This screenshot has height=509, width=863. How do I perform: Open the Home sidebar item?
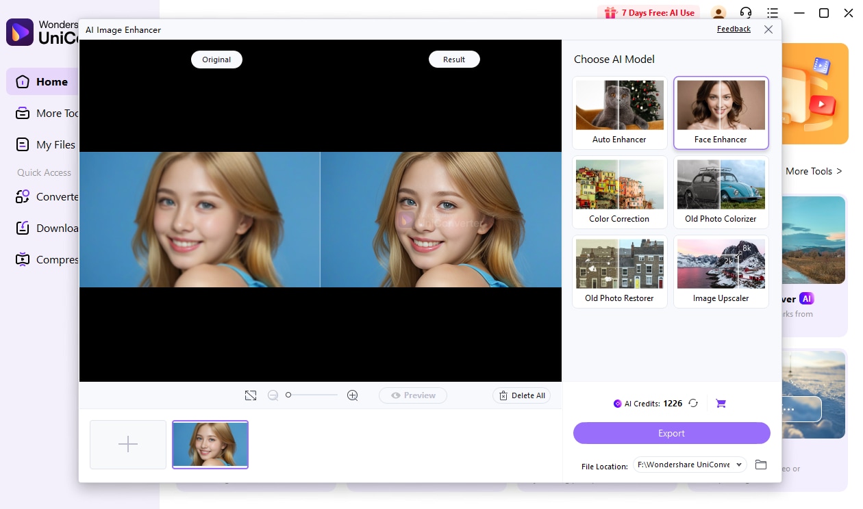(42, 81)
